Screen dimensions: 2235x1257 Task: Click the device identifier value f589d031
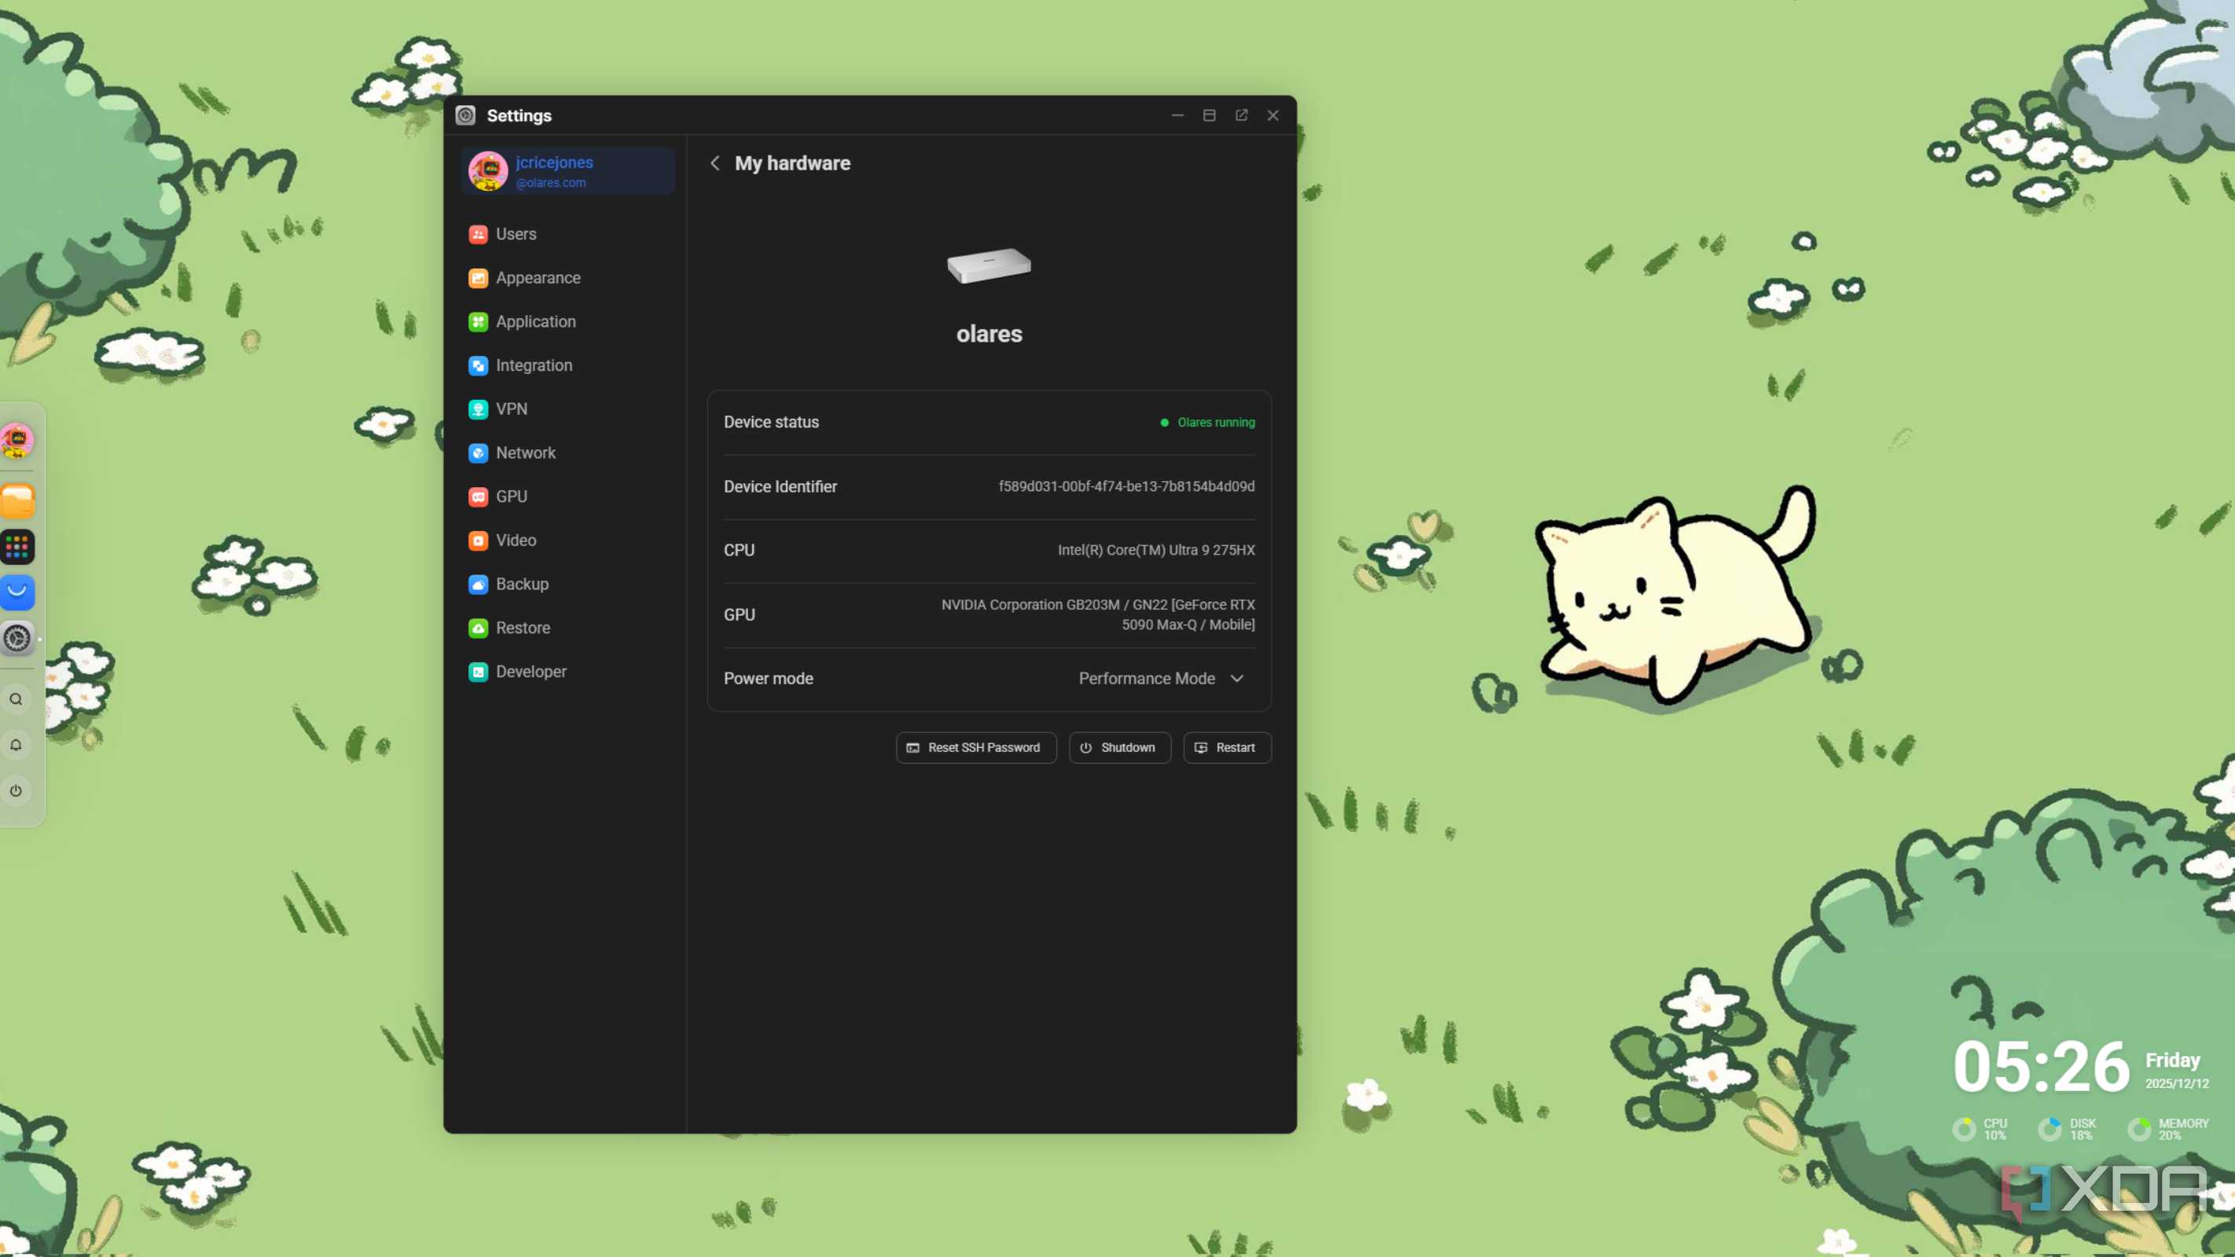point(1126,486)
